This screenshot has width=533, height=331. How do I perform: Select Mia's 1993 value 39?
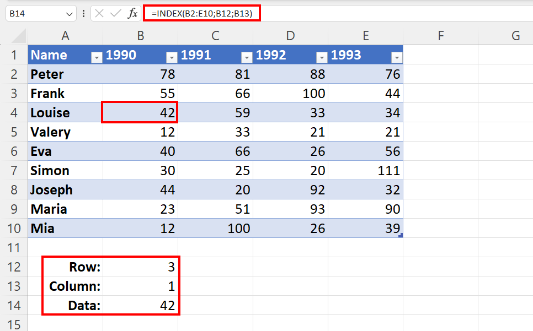click(x=365, y=228)
